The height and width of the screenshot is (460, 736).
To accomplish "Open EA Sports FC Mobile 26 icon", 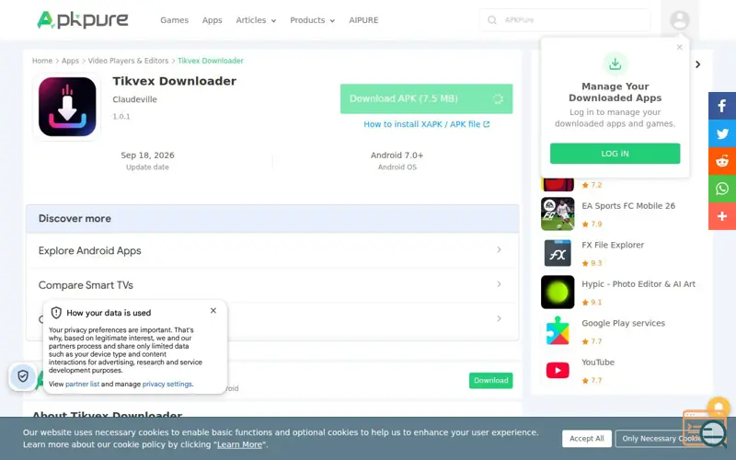I will click(x=558, y=214).
